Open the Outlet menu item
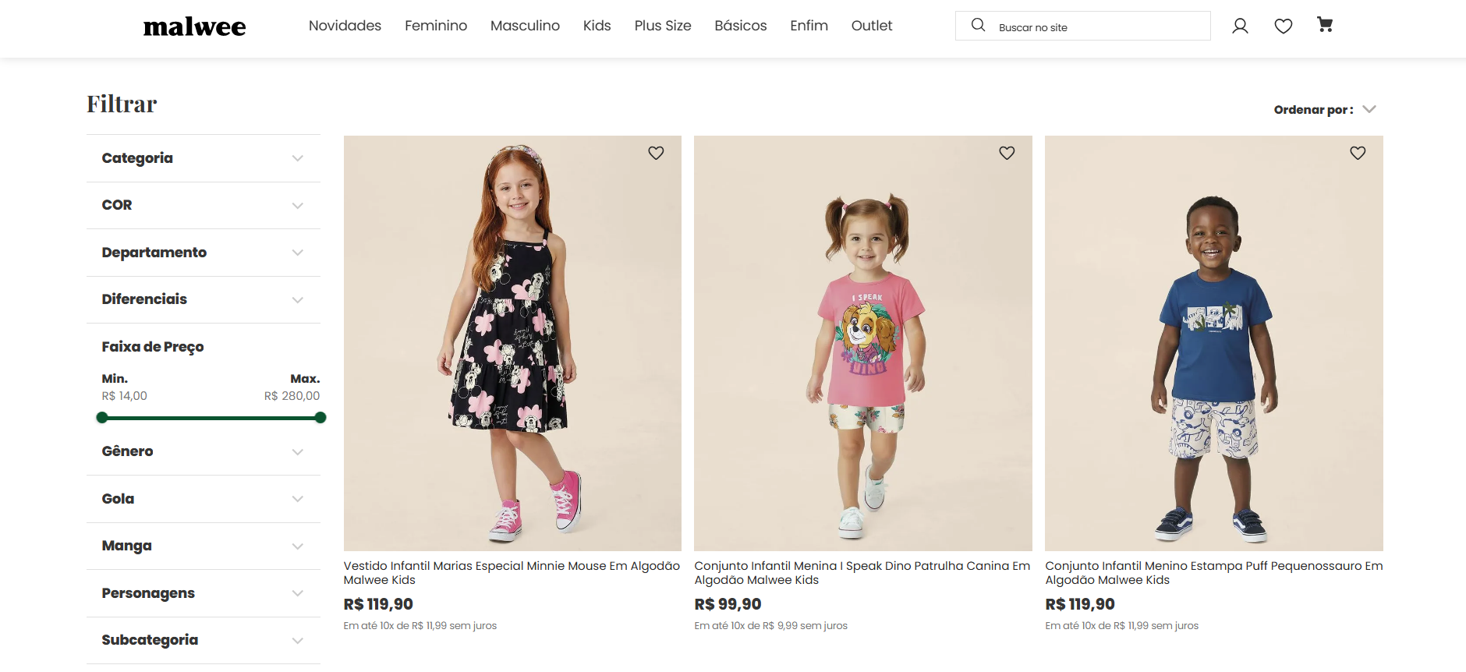 pyautogui.click(x=871, y=26)
